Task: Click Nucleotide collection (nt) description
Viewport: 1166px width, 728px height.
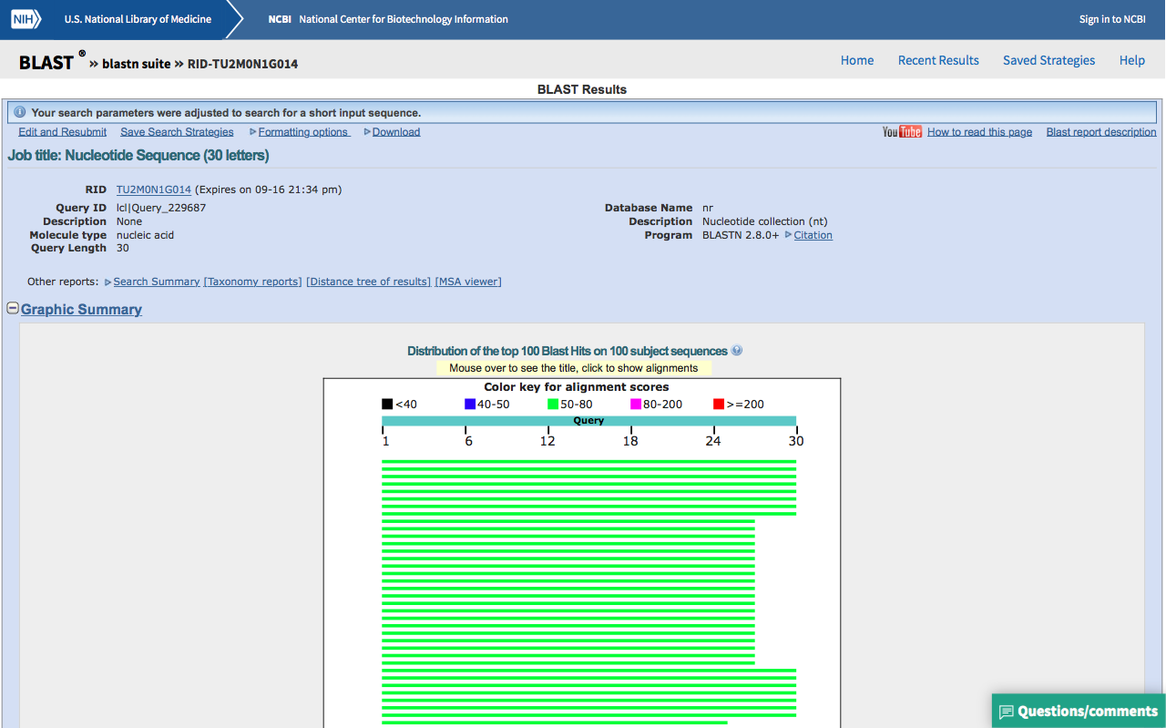Action: [x=765, y=221]
